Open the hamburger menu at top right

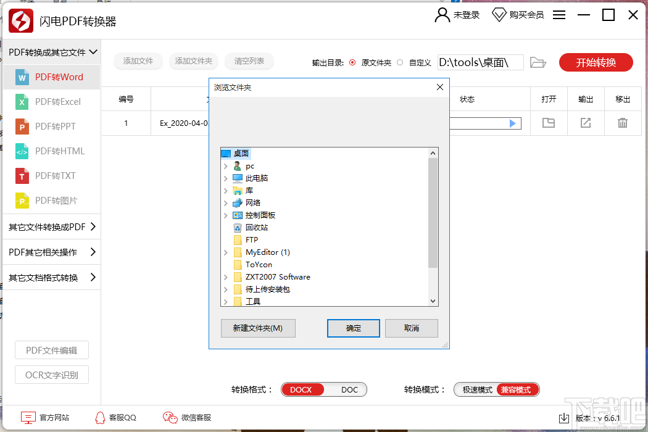[x=559, y=15]
